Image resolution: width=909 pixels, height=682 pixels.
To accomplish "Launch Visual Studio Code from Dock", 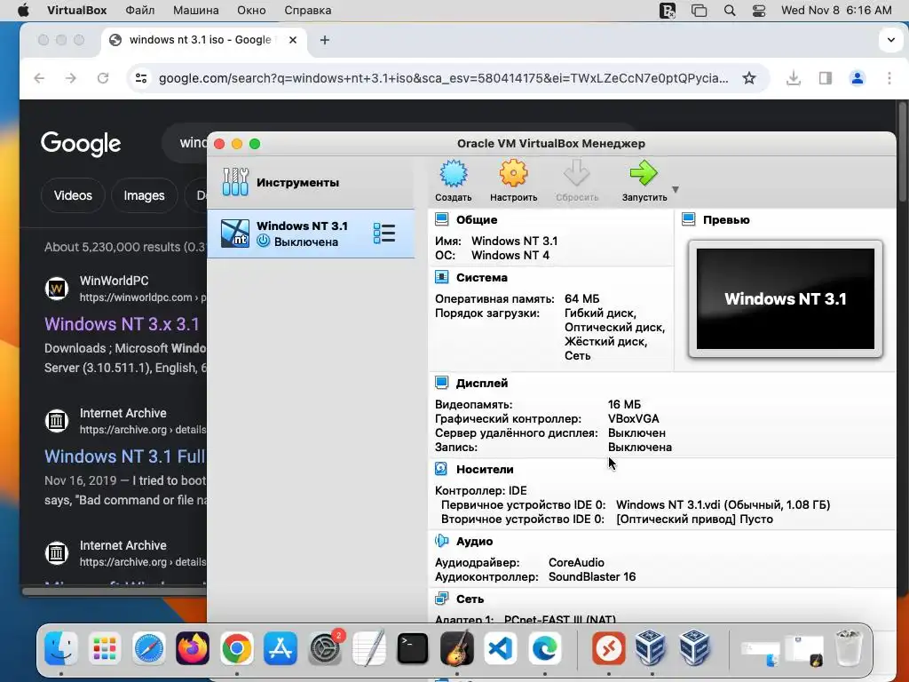I will 501,648.
